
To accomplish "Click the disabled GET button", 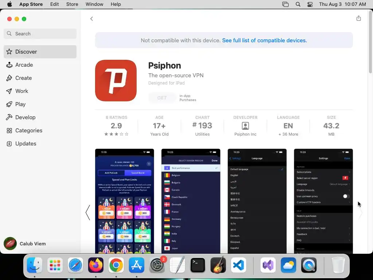I will pos(162,98).
